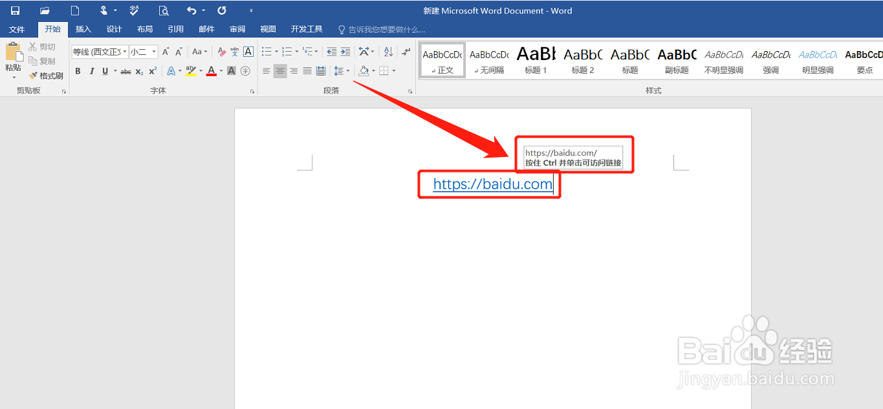This screenshot has width=883, height=409.
Task: Click the Clear Formatting eraser icon
Action: (x=221, y=52)
